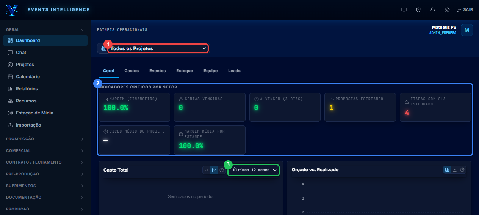
Task: Open the Etapas com SLA Estourado card
Action: (x=435, y=107)
